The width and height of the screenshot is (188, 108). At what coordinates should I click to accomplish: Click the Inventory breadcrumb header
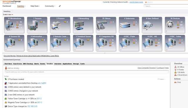(x=7, y=11)
